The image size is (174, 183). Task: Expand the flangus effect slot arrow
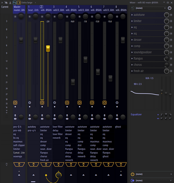pyautogui.click(x=132, y=59)
